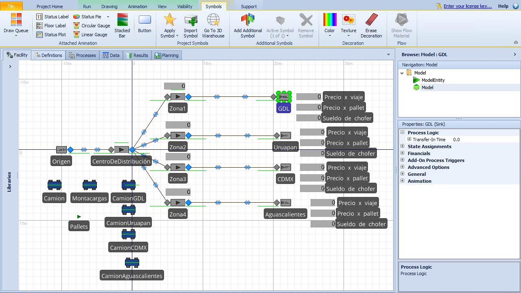Viewport: 521px width, 293px height.
Task: Collapse the Process Logic section
Action: click(403, 133)
